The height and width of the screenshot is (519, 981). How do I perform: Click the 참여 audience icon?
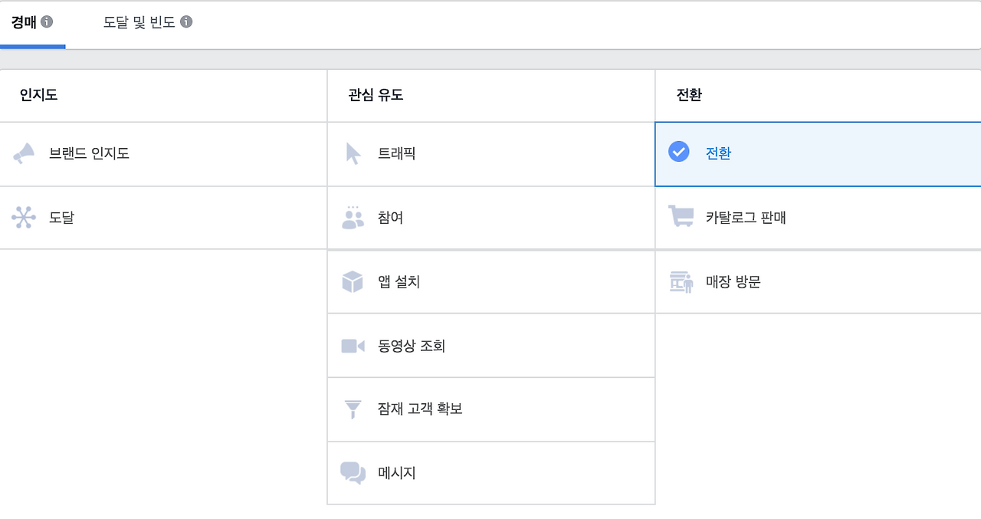coord(352,217)
